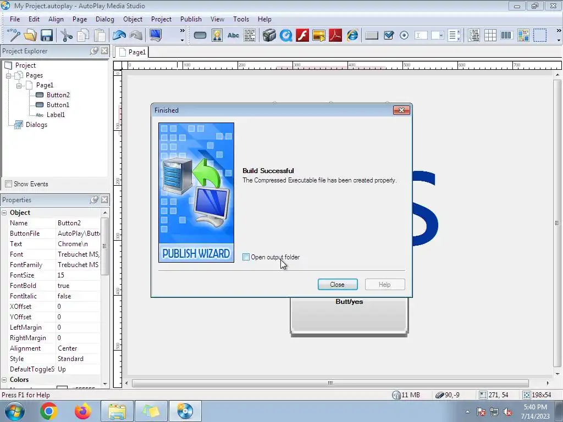Close the Properties pane
The image size is (563, 422).
tap(104, 200)
